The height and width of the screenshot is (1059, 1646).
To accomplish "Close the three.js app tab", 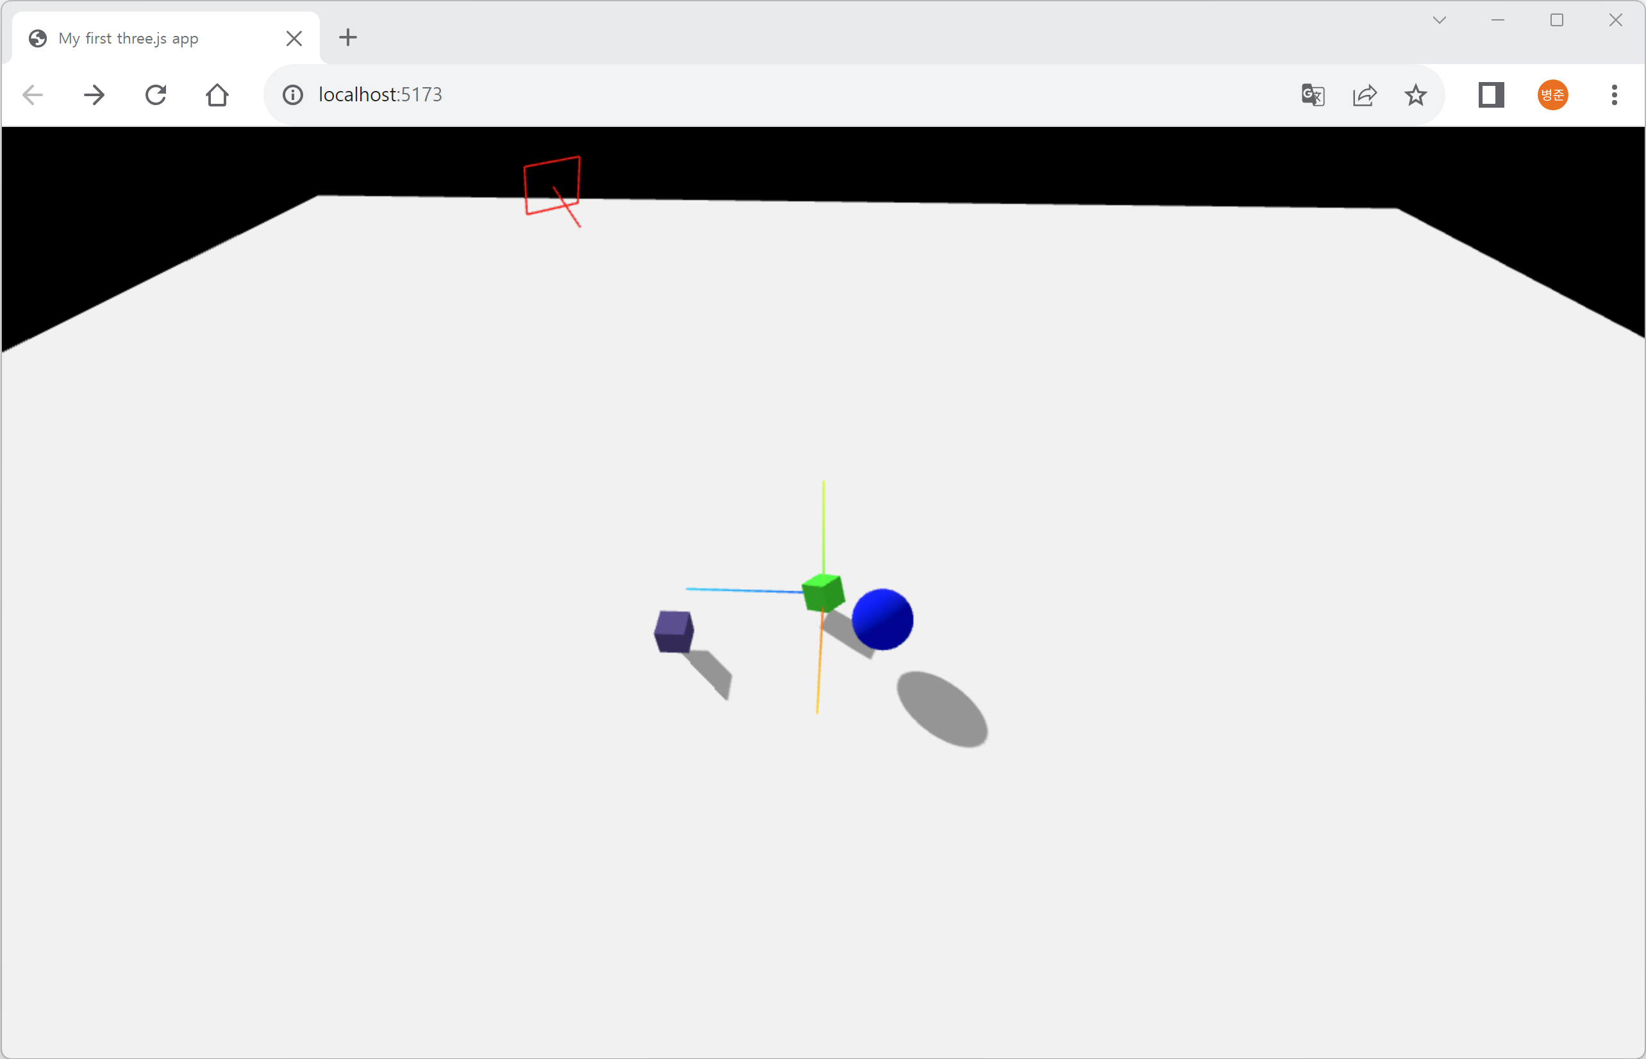I will [294, 38].
